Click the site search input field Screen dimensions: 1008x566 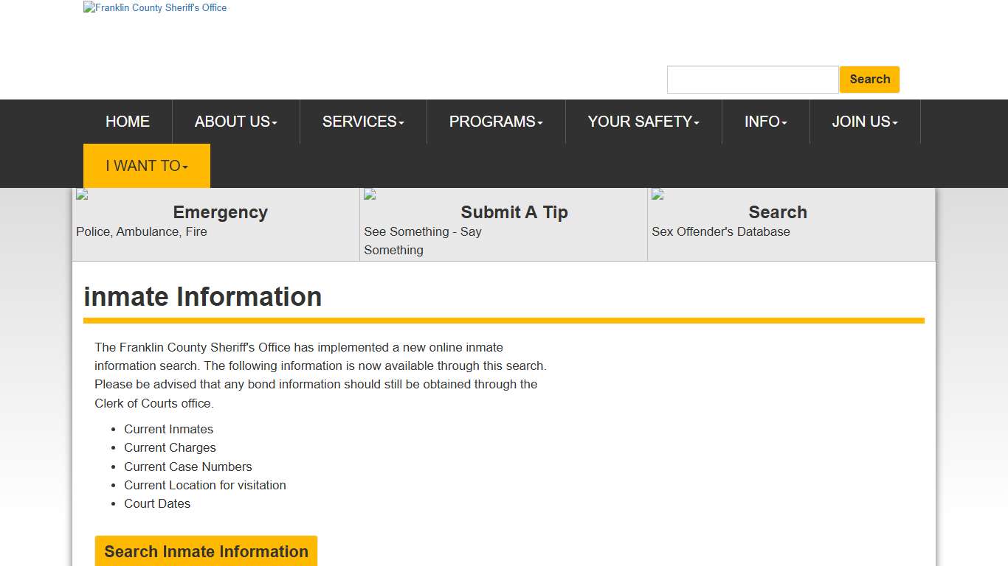[752, 79]
